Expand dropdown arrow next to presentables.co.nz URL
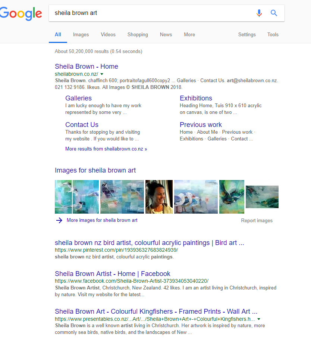This screenshot has width=311, height=338. [x=259, y=319]
